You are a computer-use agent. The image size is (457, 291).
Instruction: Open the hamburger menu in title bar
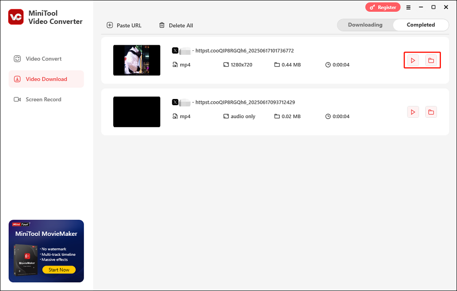pyautogui.click(x=408, y=7)
